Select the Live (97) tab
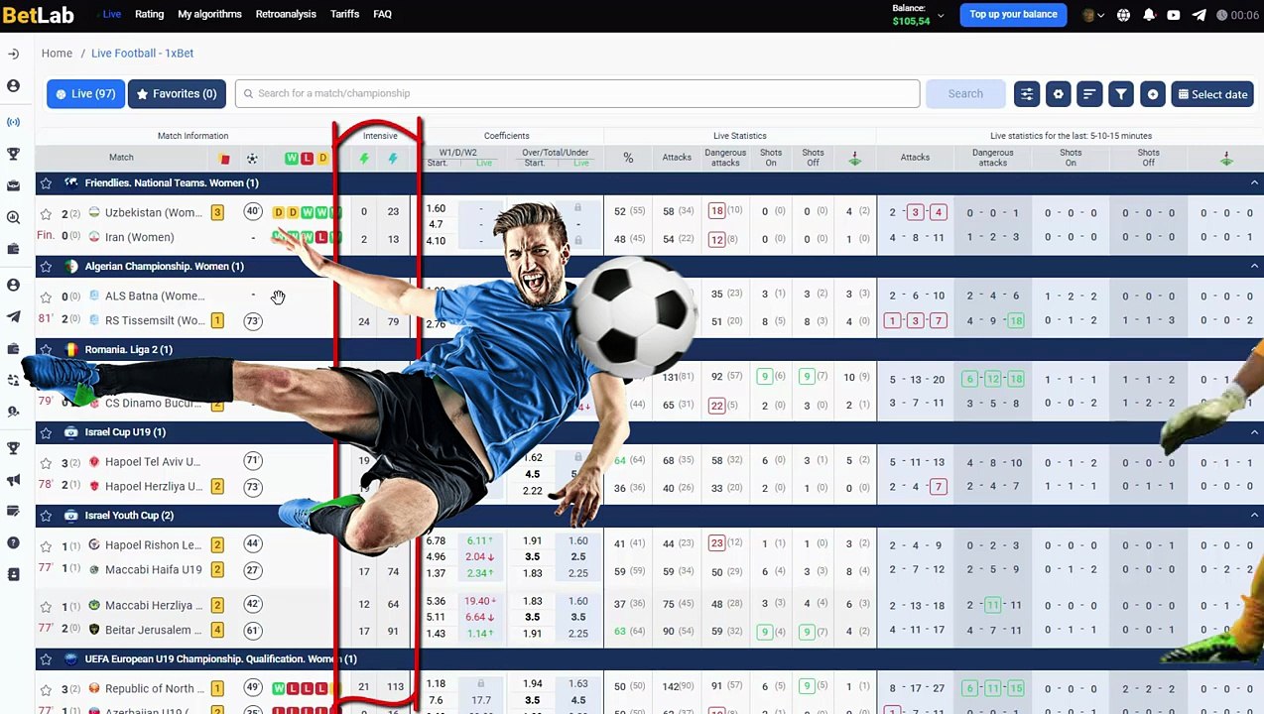Screen dimensions: 1264x714 tap(85, 94)
